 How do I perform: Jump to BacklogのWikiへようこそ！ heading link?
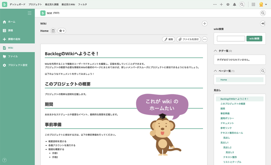click(235, 99)
